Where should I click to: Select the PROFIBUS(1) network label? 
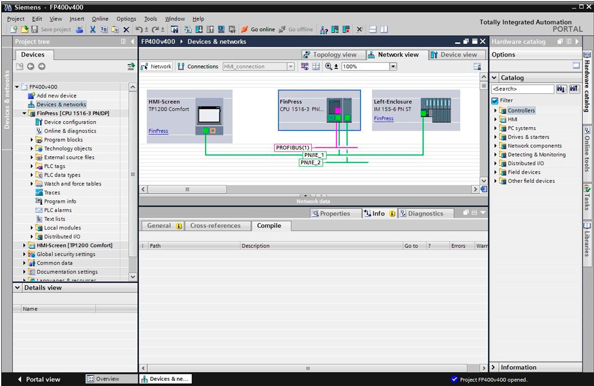point(292,148)
